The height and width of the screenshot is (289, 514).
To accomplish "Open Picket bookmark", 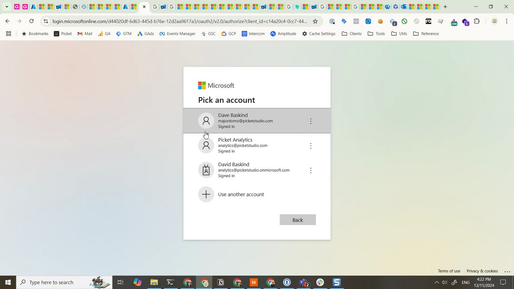I will point(63,34).
